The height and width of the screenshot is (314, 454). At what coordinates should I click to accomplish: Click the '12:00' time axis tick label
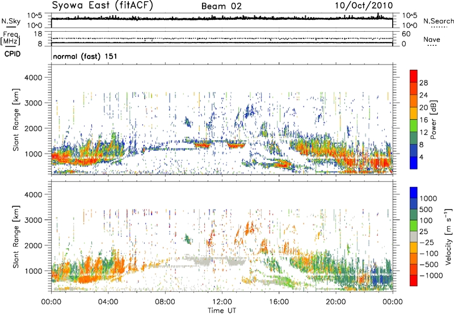pyautogui.click(x=222, y=302)
